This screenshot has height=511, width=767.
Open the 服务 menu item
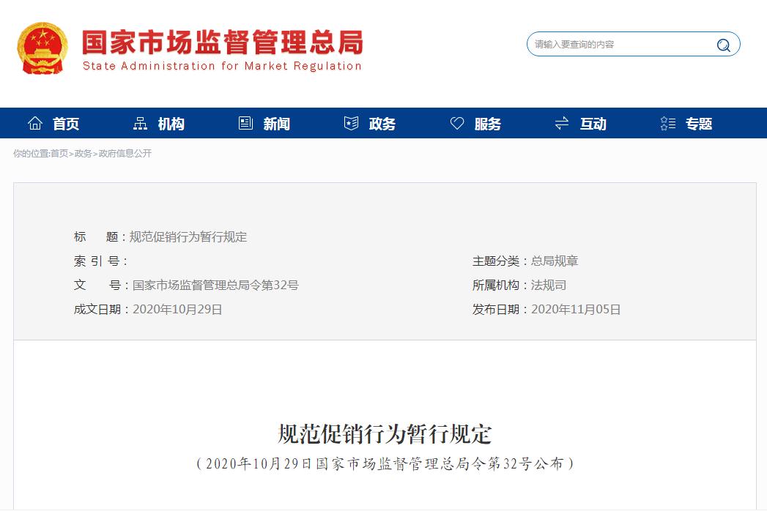click(488, 124)
